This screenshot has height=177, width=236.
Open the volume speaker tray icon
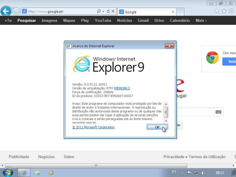tap(203, 173)
